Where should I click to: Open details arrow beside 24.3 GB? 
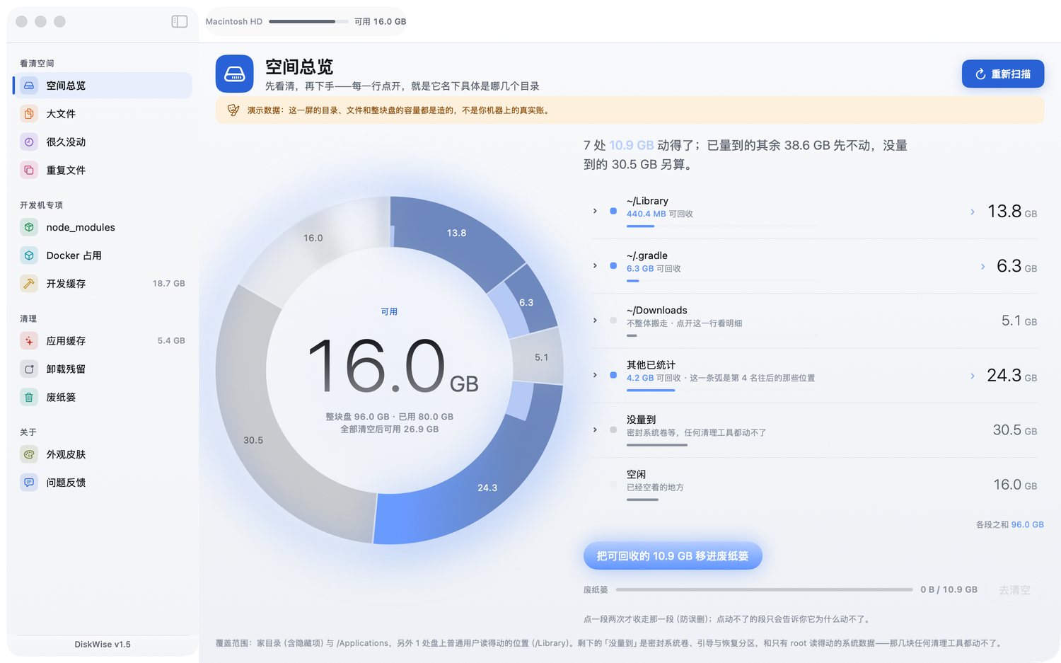pyautogui.click(x=973, y=376)
